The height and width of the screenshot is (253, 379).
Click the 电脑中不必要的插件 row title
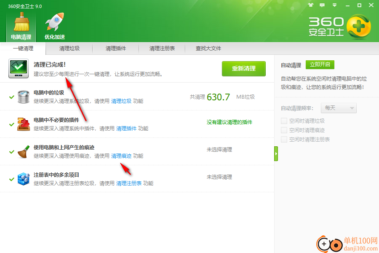pyautogui.click(x=56, y=120)
